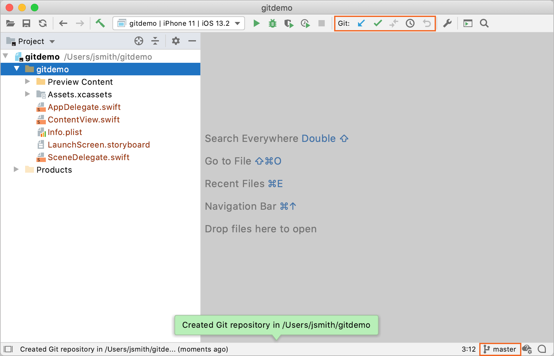Click the Git Show History clock icon
Image resolution: width=554 pixels, height=356 pixels.
pyautogui.click(x=410, y=23)
